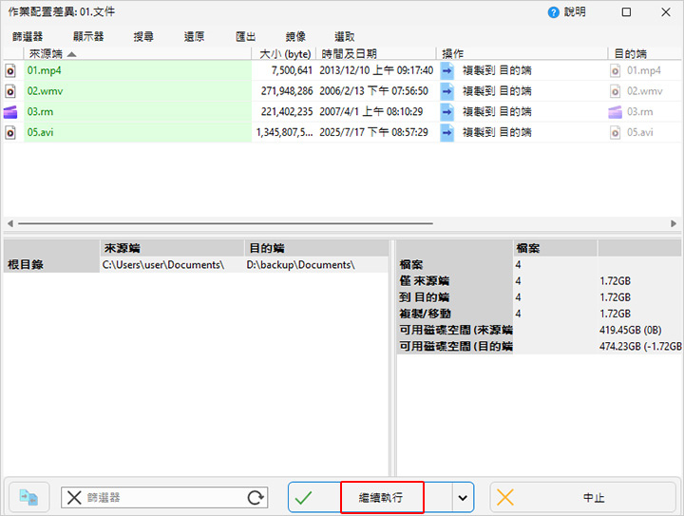Click the 03.rm source clapperboard icon
Screen dimensions: 684x516
click(x=10, y=112)
